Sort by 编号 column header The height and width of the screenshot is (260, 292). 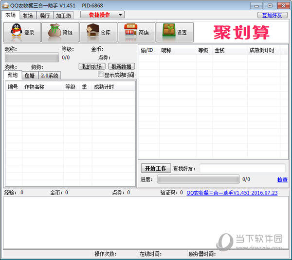14,87
